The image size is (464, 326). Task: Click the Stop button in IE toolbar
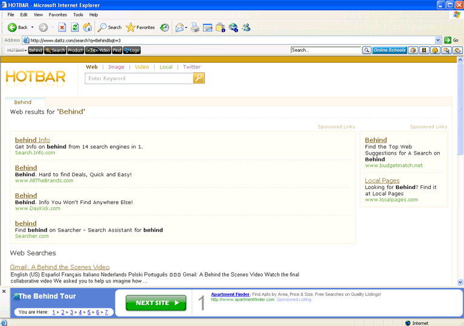(62, 27)
